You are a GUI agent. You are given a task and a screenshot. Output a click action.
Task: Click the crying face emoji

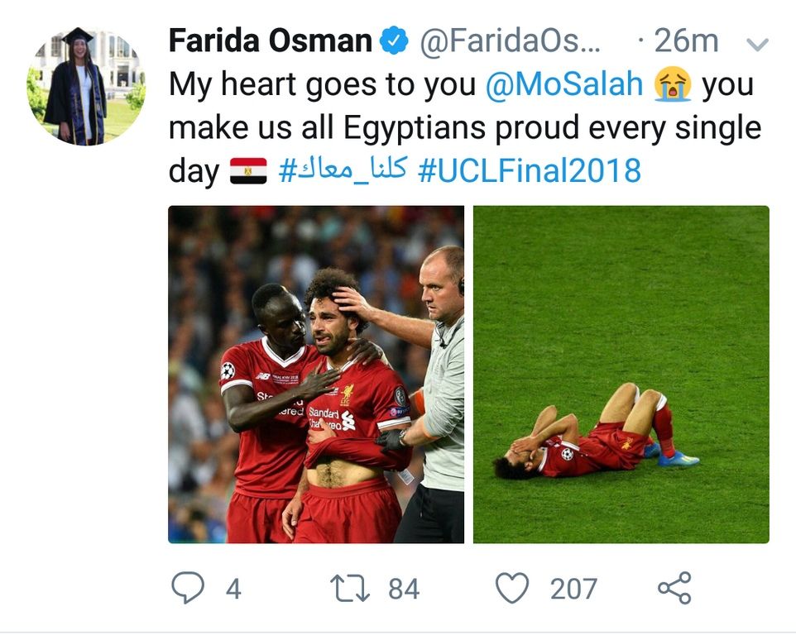(x=672, y=85)
